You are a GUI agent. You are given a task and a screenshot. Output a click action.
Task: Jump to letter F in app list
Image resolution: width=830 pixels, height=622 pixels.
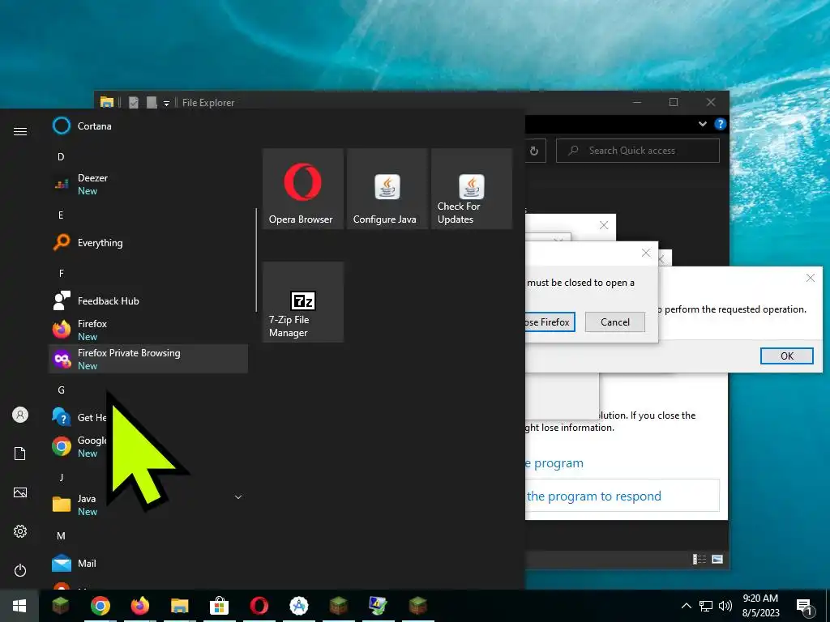[x=61, y=274]
